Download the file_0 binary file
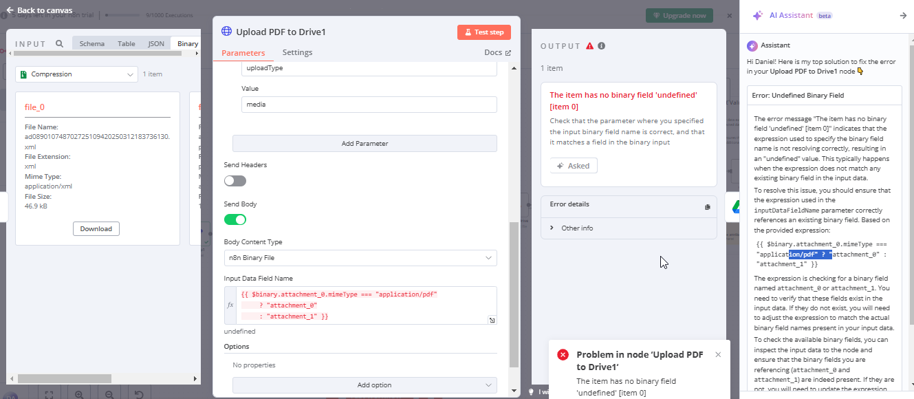Screen dimensions: 914x399 coord(96,228)
